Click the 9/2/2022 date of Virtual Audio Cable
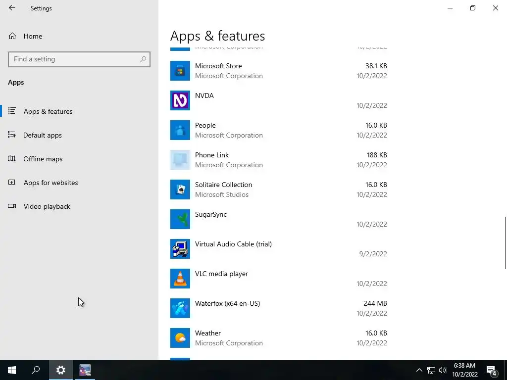 pos(373,254)
